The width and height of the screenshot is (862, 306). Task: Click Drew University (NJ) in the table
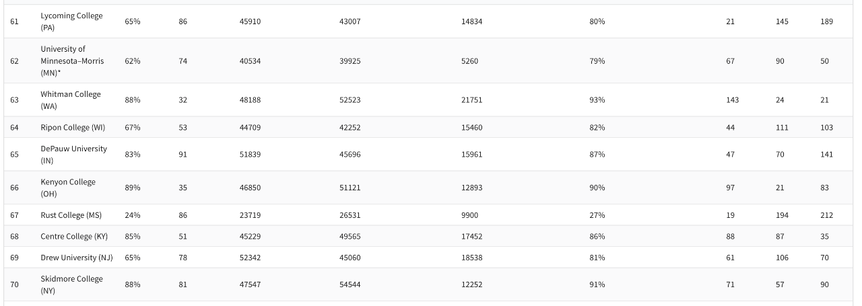click(77, 258)
